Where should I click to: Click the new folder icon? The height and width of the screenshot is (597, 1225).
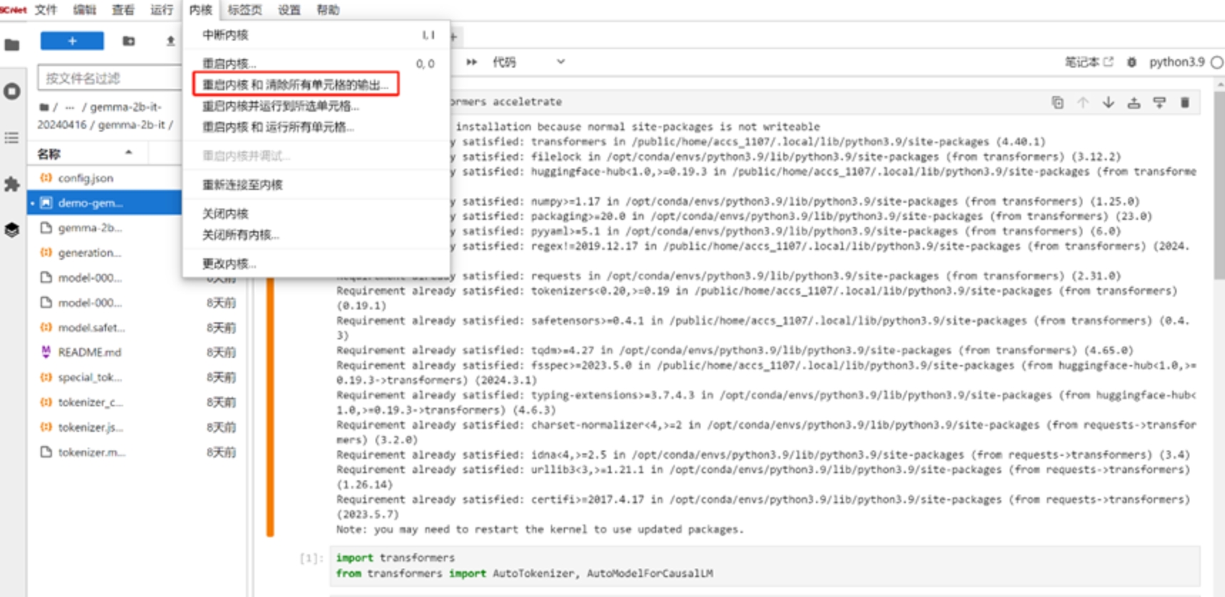(x=128, y=41)
